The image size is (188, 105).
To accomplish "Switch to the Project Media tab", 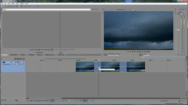I will 14,55.
